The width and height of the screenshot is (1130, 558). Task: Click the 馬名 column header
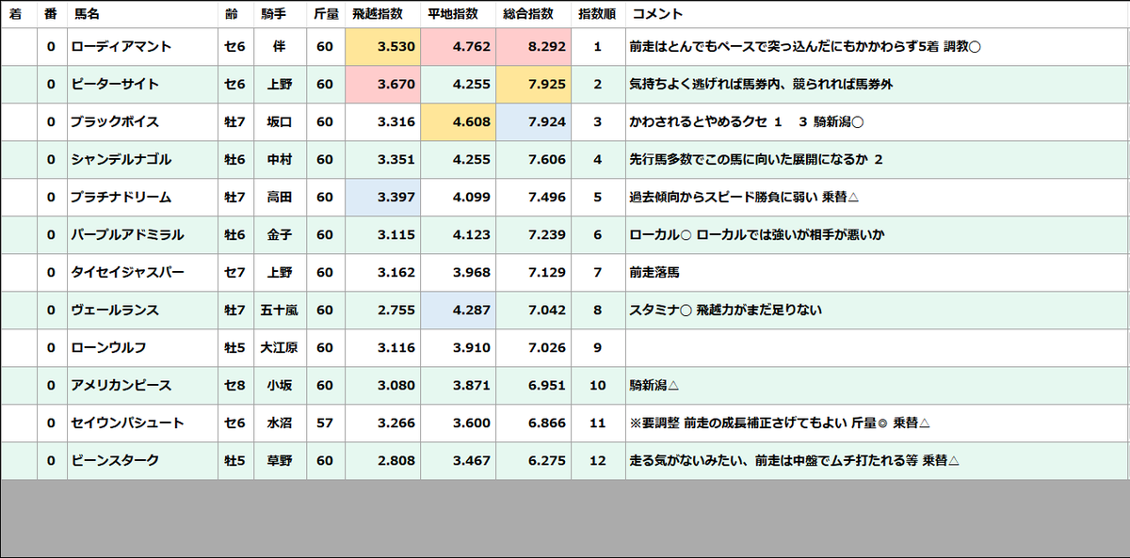142,15
